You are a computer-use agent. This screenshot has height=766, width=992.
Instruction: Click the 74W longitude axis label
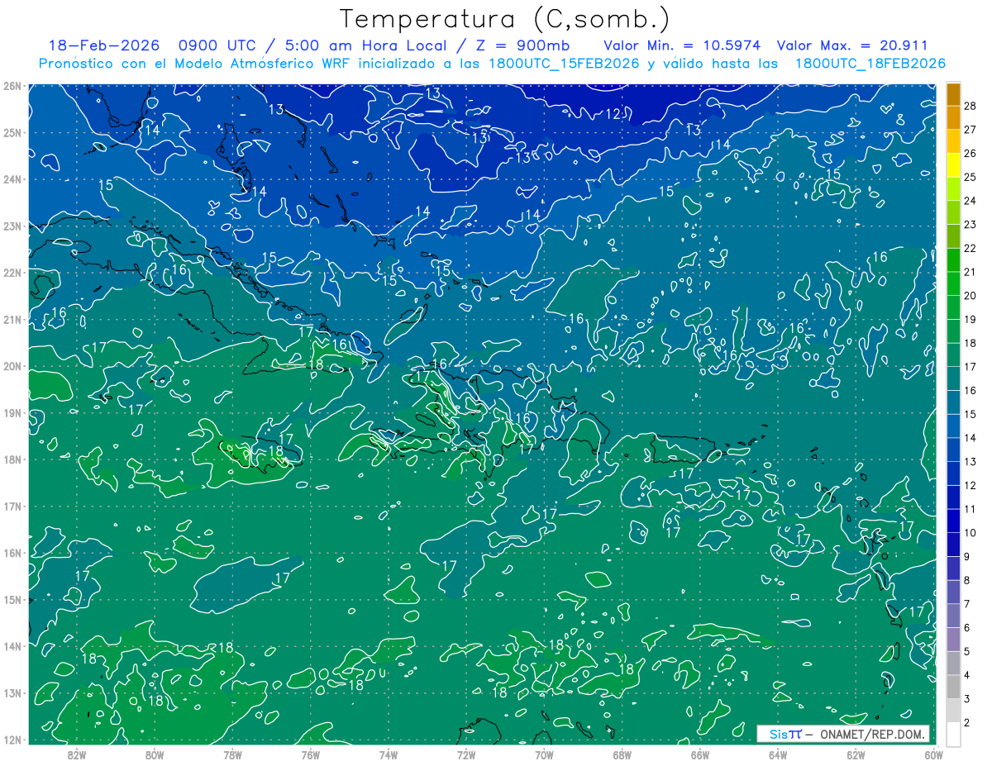click(389, 754)
